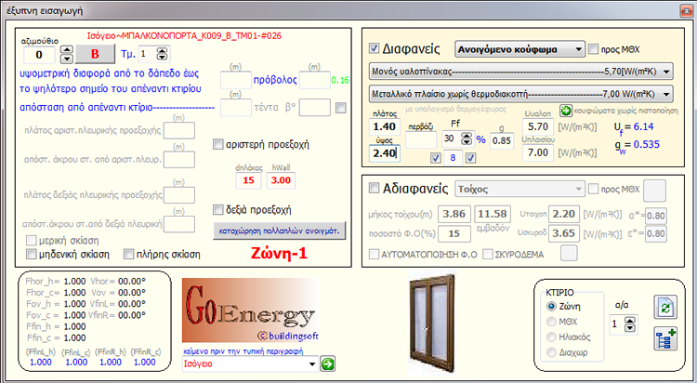
Task: Click the green icon for uncertified frames
Action: pyautogui.click(x=566, y=111)
